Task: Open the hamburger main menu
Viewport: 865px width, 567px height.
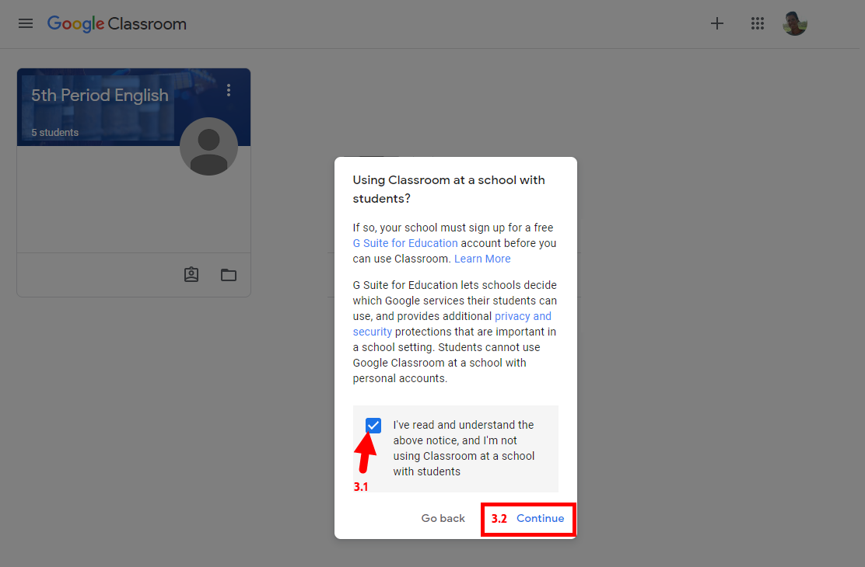Action: pos(26,24)
